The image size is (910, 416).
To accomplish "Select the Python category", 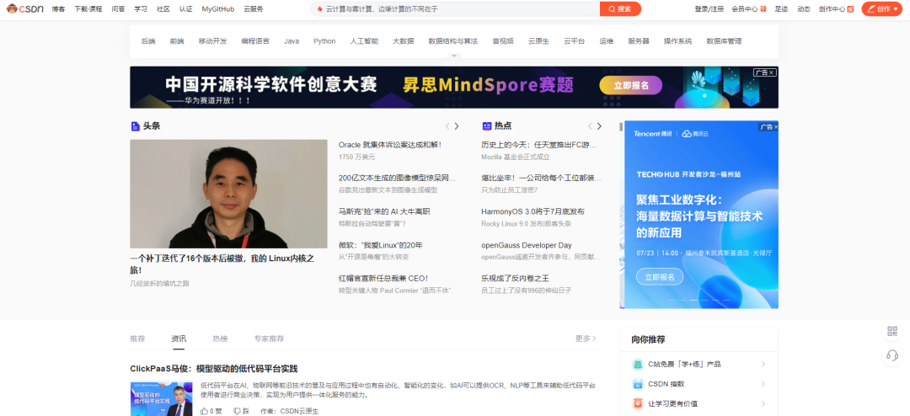I will click(324, 41).
